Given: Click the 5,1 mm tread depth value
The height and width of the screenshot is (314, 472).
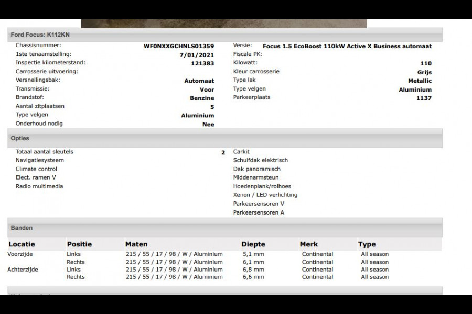Looking at the screenshot, I should tap(253, 254).
